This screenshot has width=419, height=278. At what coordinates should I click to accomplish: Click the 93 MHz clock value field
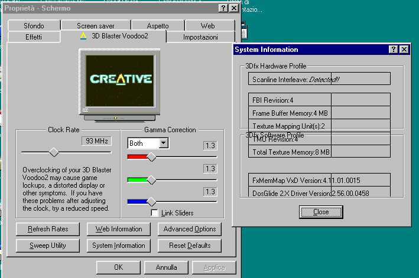pyautogui.click(x=96, y=141)
